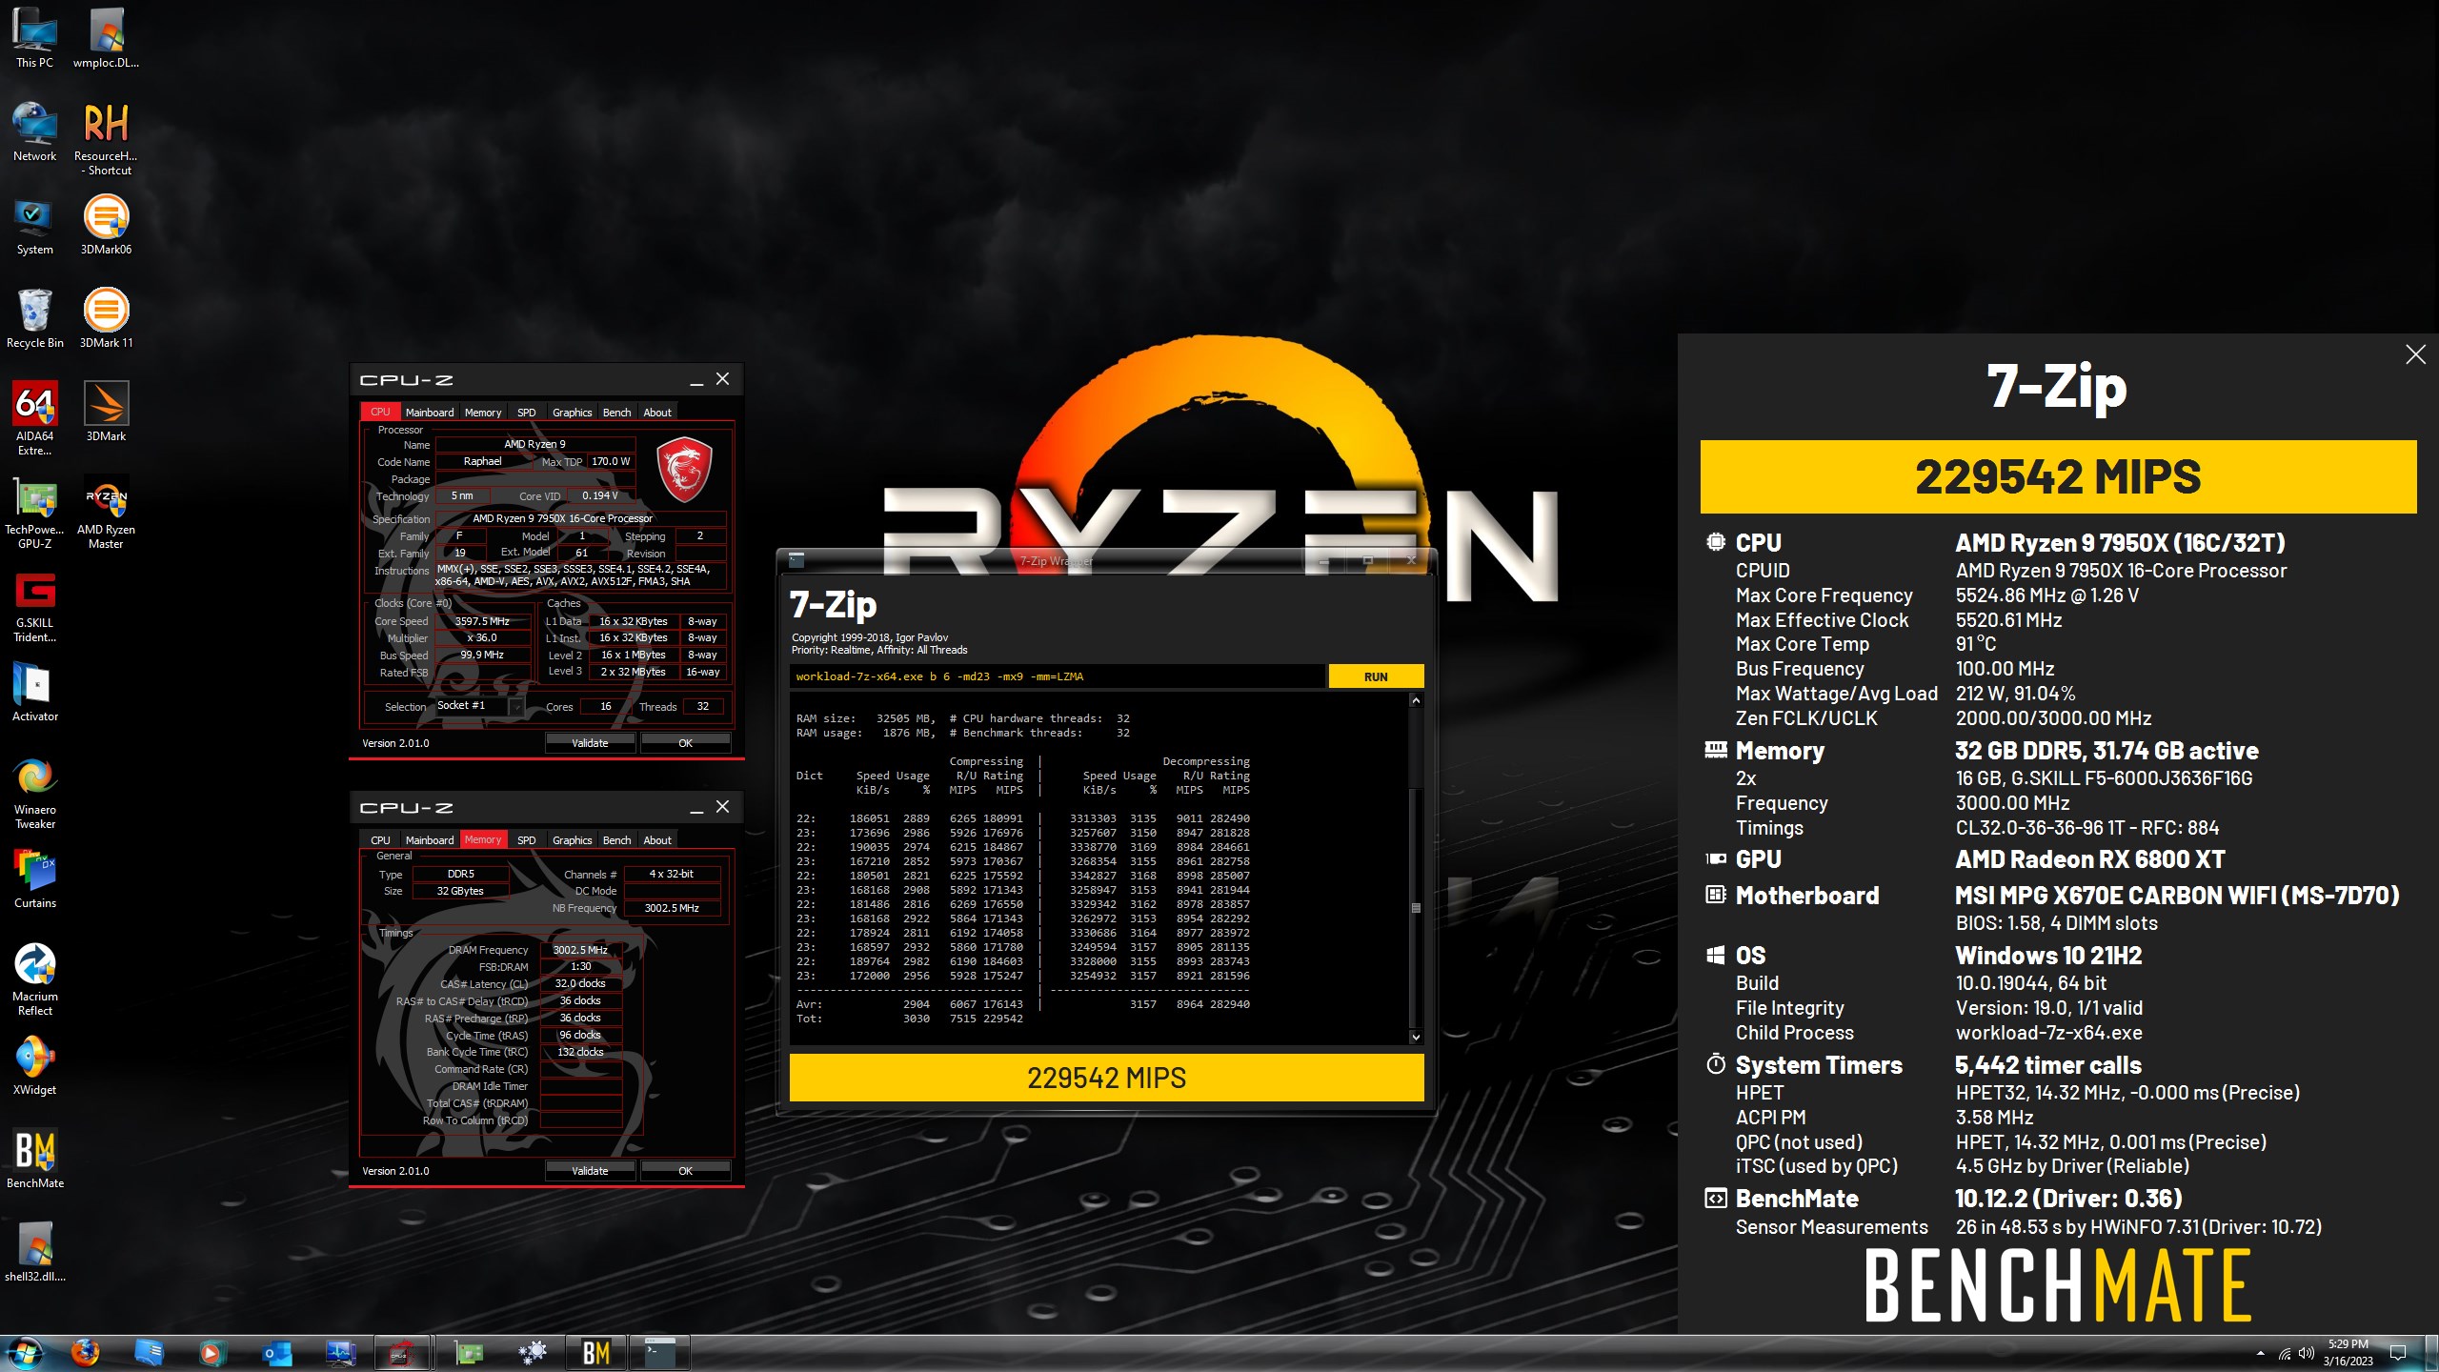Launch Winaero Tweaker from the desktop
2439x1372 pixels.
tap(34, 792)
